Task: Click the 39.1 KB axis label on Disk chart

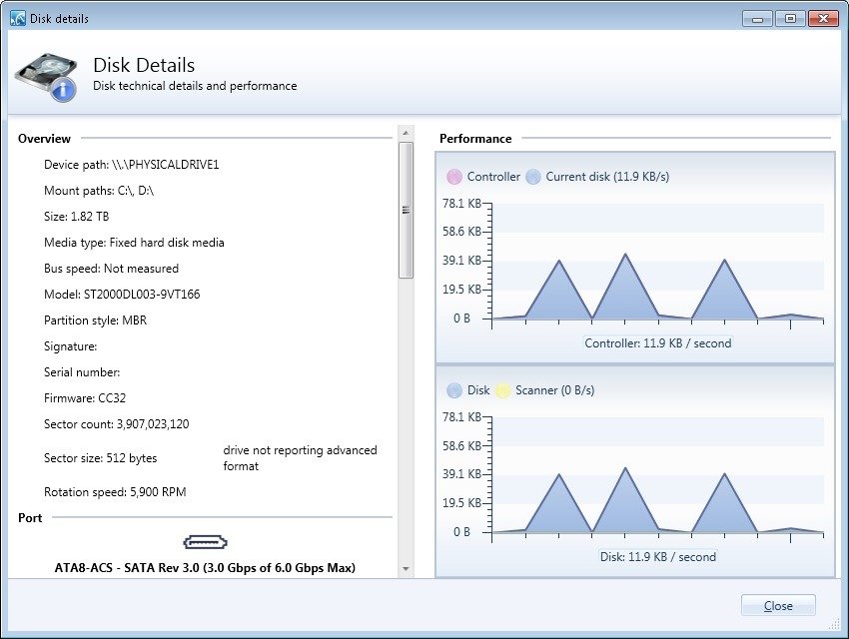Action: point(461,474)
